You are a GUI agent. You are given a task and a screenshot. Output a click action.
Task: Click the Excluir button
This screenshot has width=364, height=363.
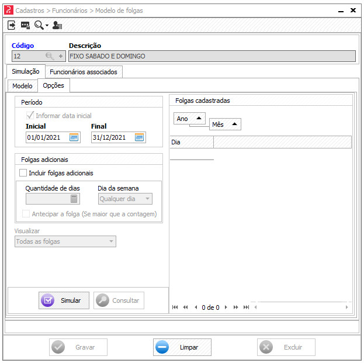286,347
